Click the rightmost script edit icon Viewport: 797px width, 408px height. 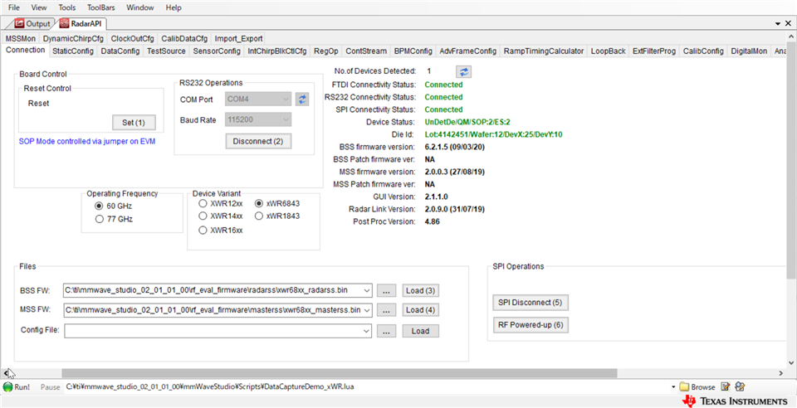tap(740, 386)
